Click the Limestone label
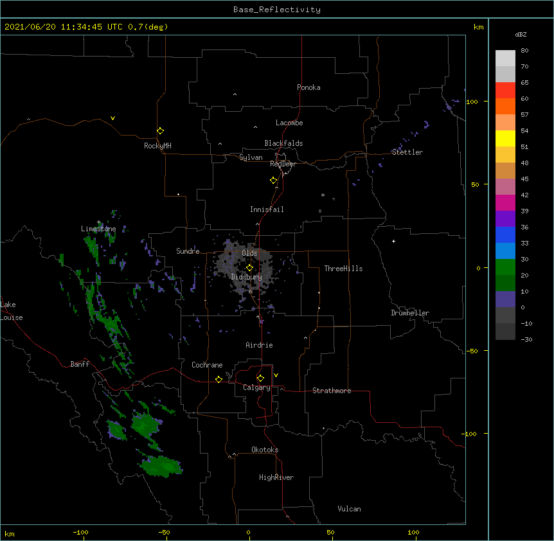 point(98,229)
